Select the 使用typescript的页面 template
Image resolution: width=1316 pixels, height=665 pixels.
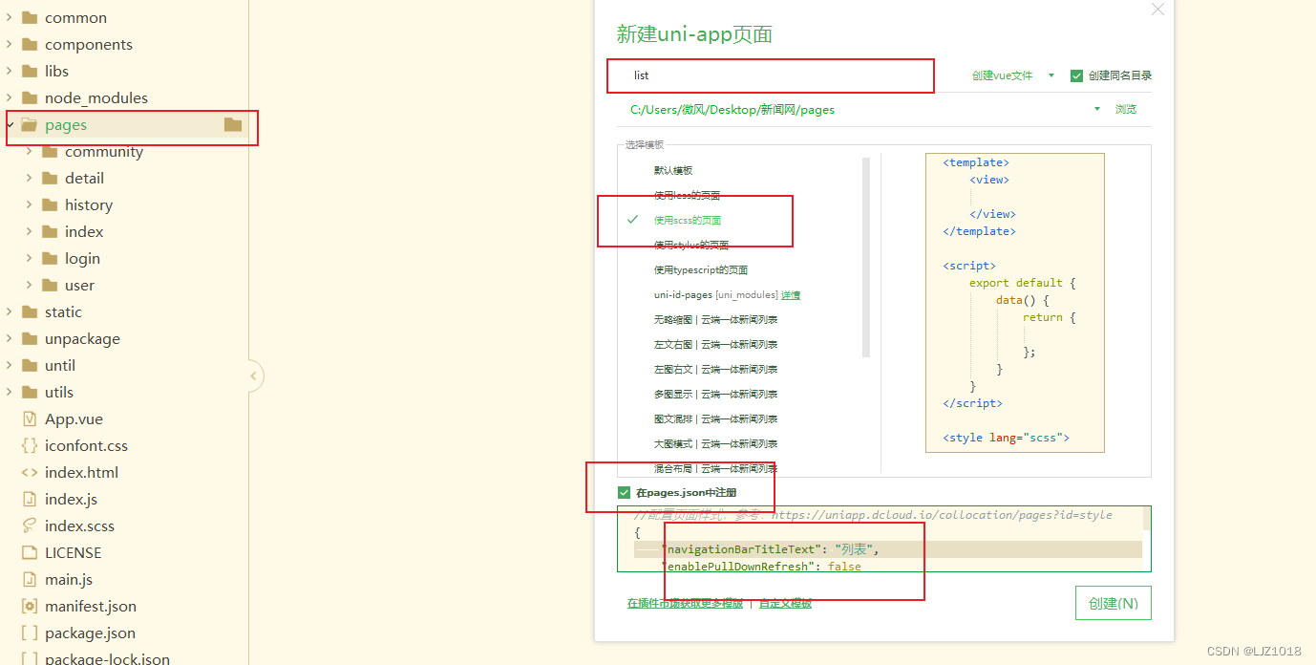click(701, 269)
